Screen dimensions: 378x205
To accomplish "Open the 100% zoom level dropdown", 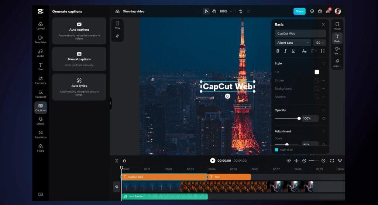I will tap(226, 11).
